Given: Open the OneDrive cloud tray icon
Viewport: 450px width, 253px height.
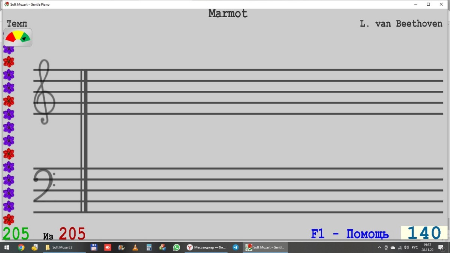Looking at the screenshot, I should (x=393, y=247).
